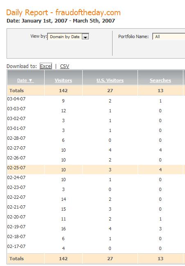185x266 pixels.
Task: Click the 02-17-07 date entry
Action: click(16, 246)
